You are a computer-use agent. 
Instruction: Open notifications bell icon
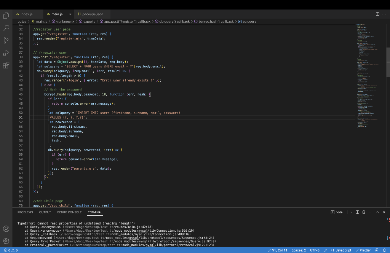click(384, 250)
